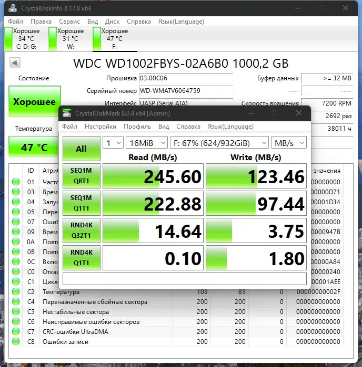Click the status dot for attribute 01

(16, 182)
